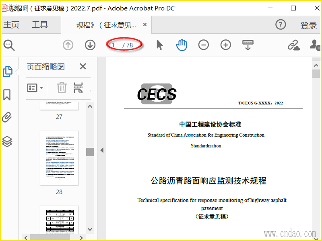Click thumbnail panel scroll down arrow

coord(90,229)
